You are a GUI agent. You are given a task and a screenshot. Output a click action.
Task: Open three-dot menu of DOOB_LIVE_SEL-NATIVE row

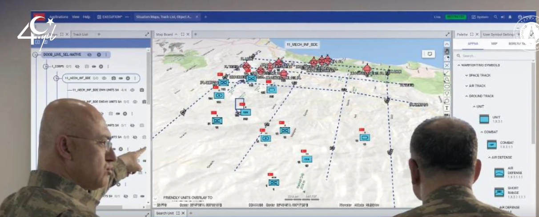point(106,54)
